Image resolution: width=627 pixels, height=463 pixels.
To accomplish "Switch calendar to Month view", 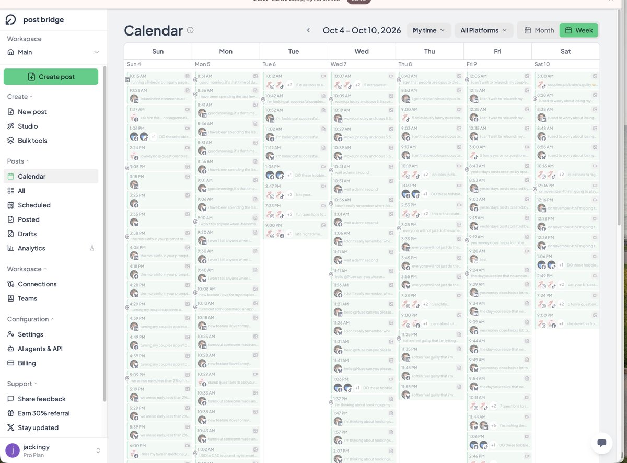I will (x=539, y=30).
